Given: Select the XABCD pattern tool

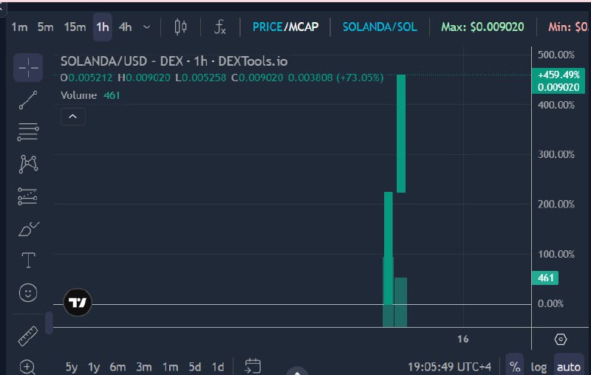Looking at the screenshot, I should tap(28, 164).
